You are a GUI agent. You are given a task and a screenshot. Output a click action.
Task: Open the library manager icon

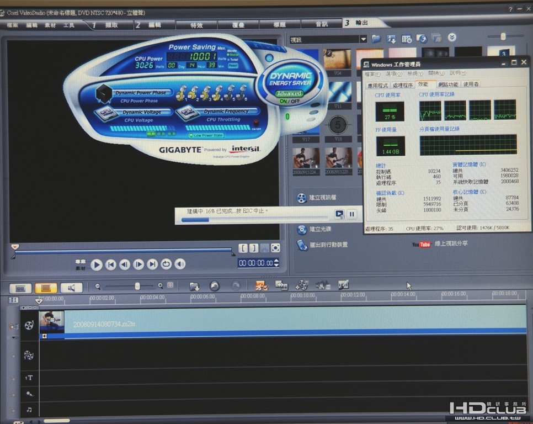coord(407,39)
